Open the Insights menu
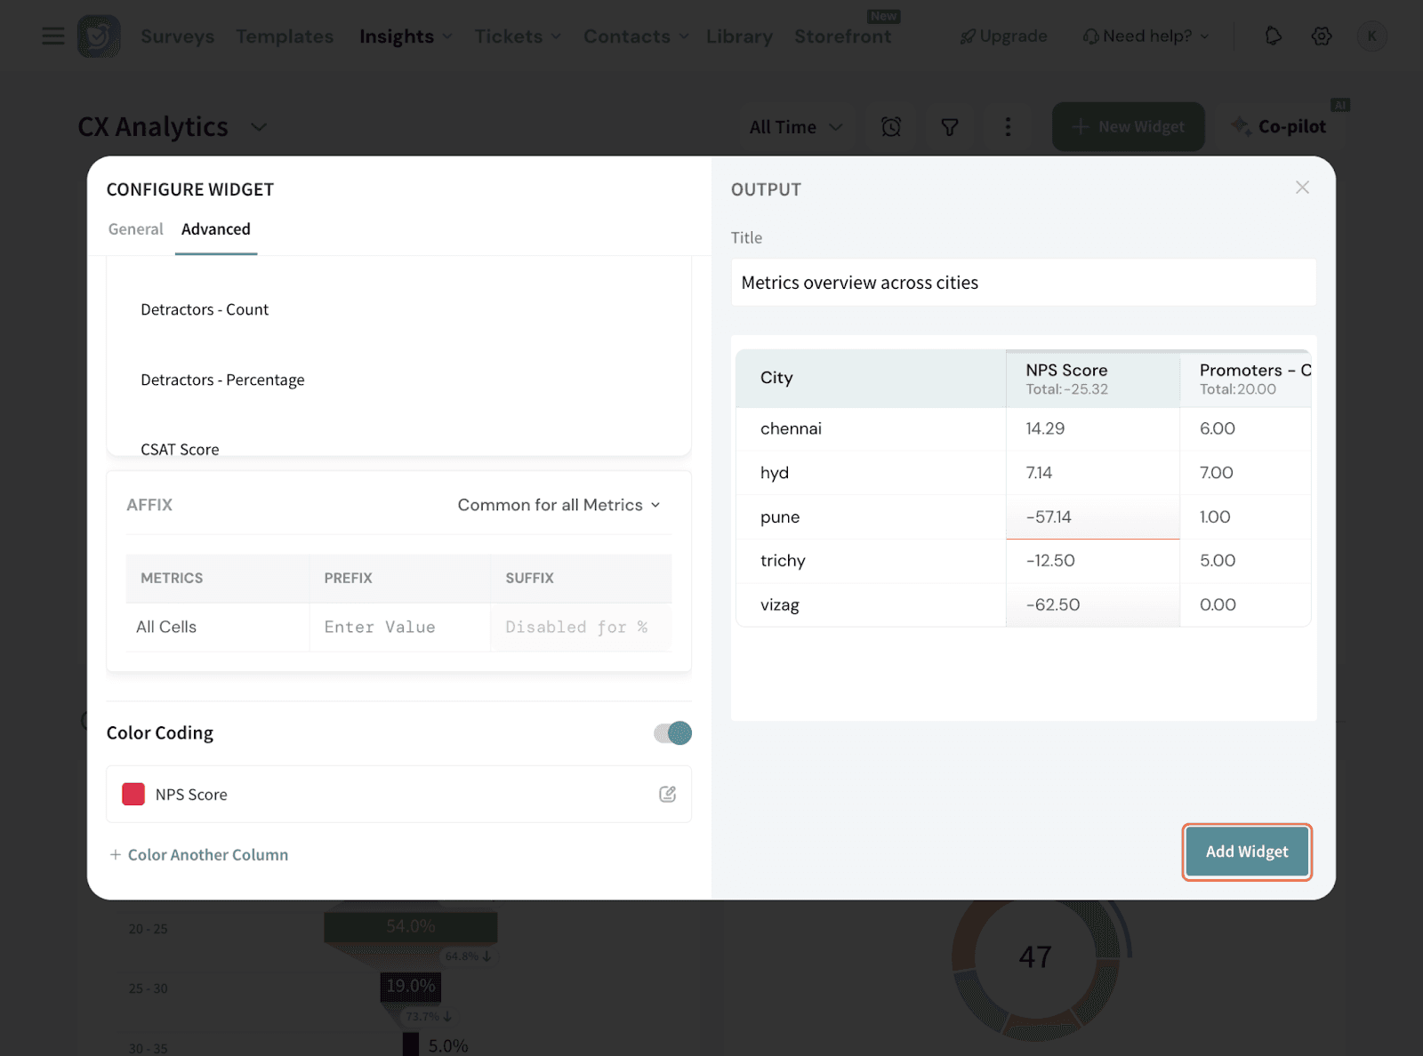The image size is (1423, 1056). click(x=406, y=36)
